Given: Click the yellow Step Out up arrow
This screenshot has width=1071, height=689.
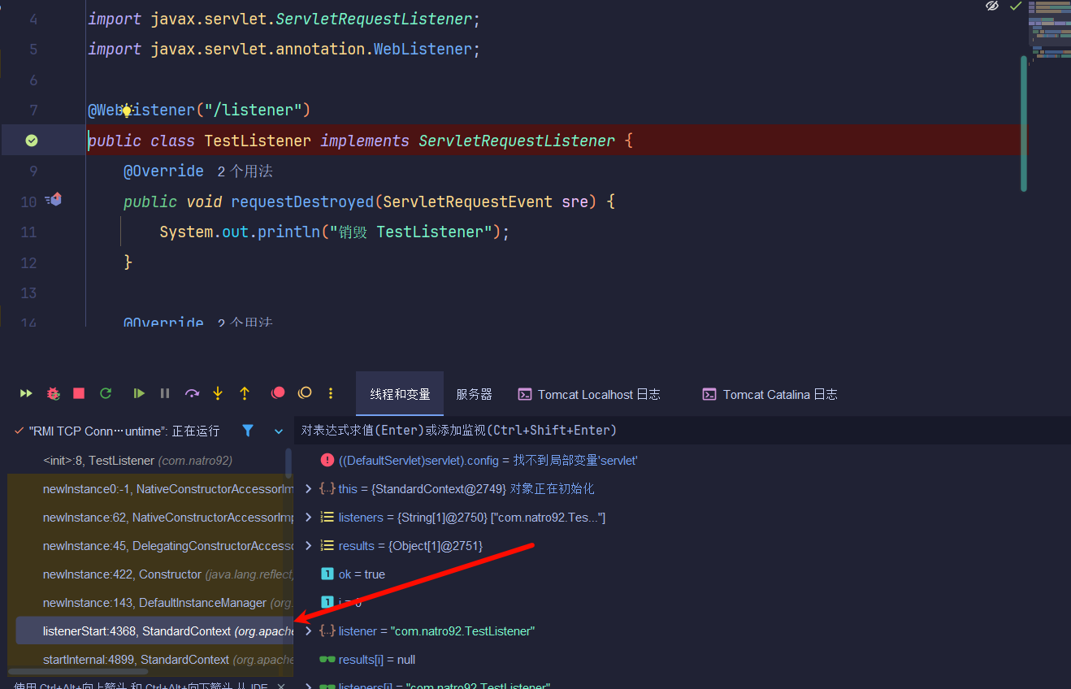Looking at the screenshot, I should [x=245, y=393].
